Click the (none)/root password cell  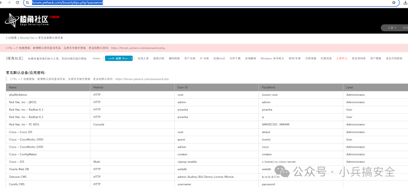270,95
